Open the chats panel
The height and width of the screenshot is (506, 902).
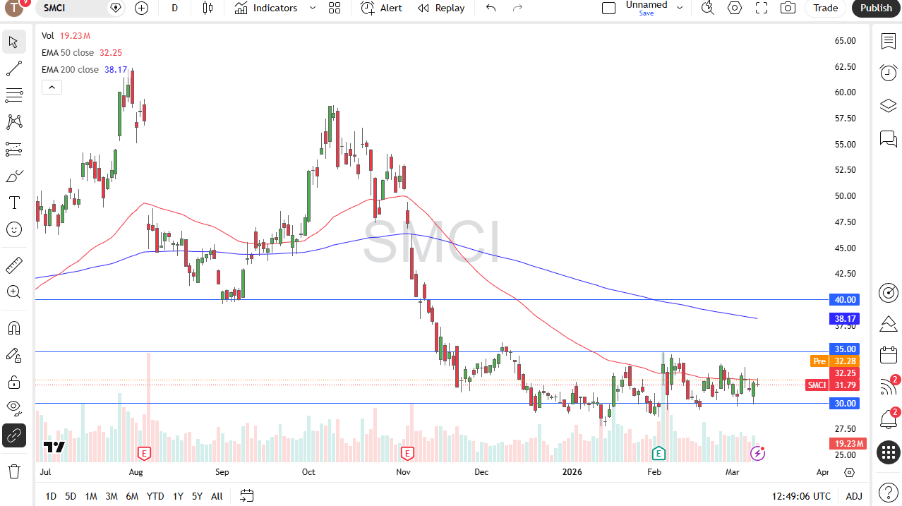point(888,138)
